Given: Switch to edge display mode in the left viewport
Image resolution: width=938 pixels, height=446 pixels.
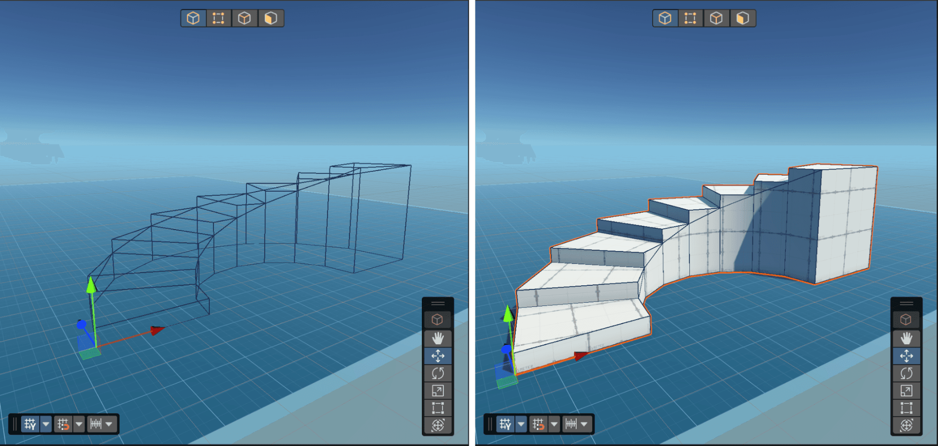Looking at the screenshot, I should click(x=244, y=18).
